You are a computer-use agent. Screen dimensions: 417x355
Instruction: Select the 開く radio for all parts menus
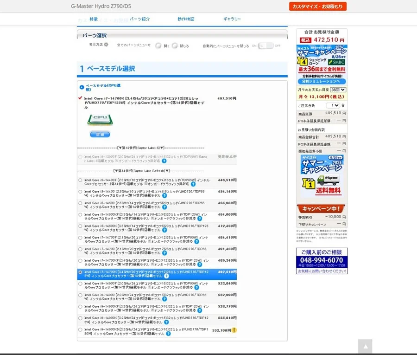coord(158,46)
